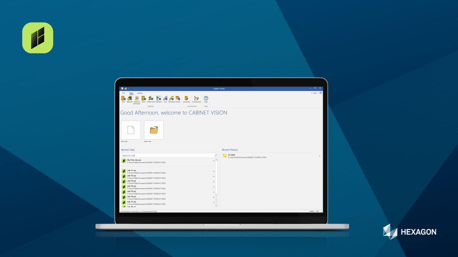Image resolution: width=458 pixels, height=257 pixels.
Task: Open the Door catalog
Action: [144, 99]
